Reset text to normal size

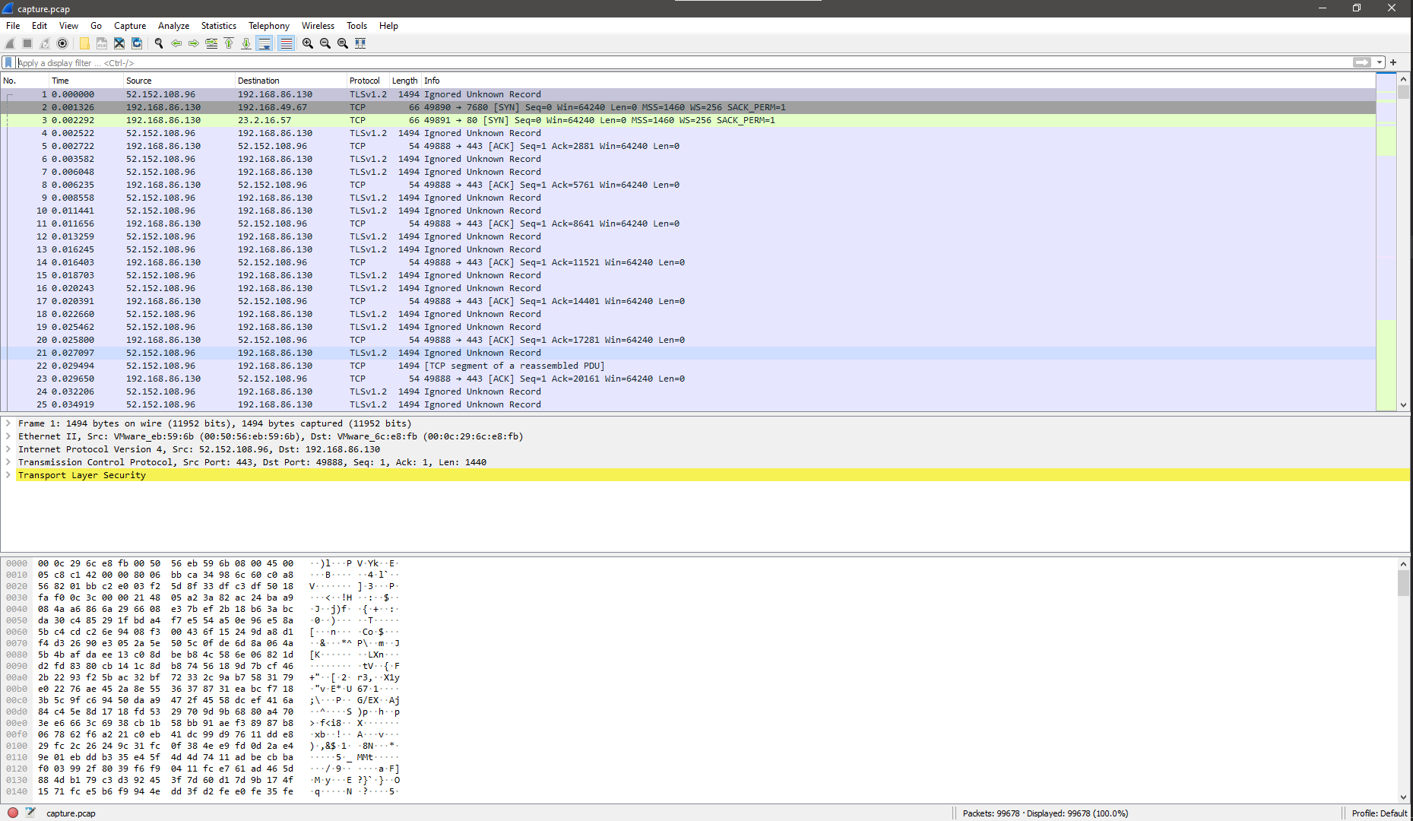(343, 43)
